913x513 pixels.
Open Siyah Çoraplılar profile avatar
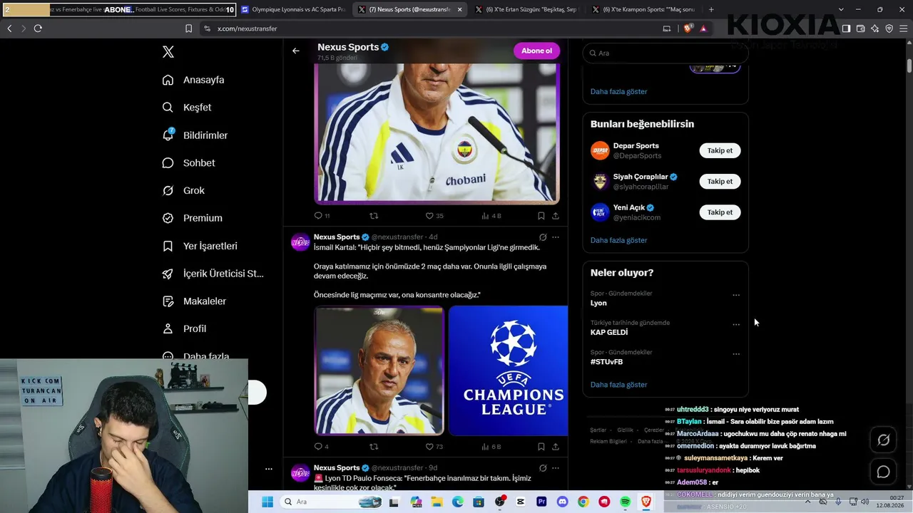pyautogui.click(x=600, y=181)
